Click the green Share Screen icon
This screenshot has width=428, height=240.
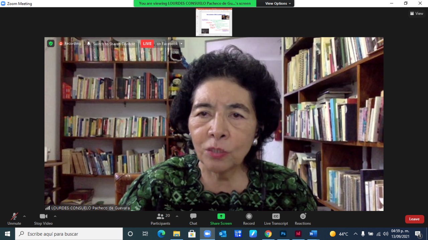(221, 216)
